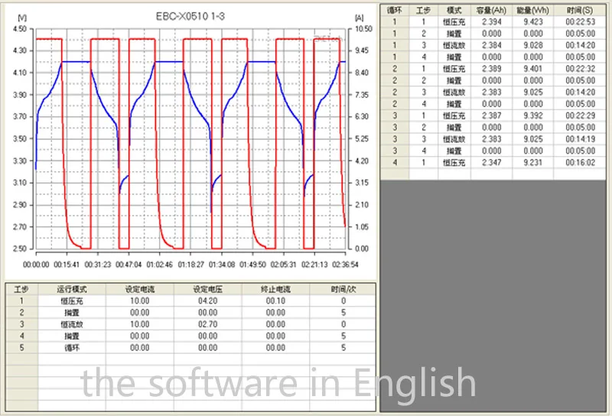This screenshot has width=612, height=416.
Task: Select capacity value 2.389
Action: tap(492, 69)
